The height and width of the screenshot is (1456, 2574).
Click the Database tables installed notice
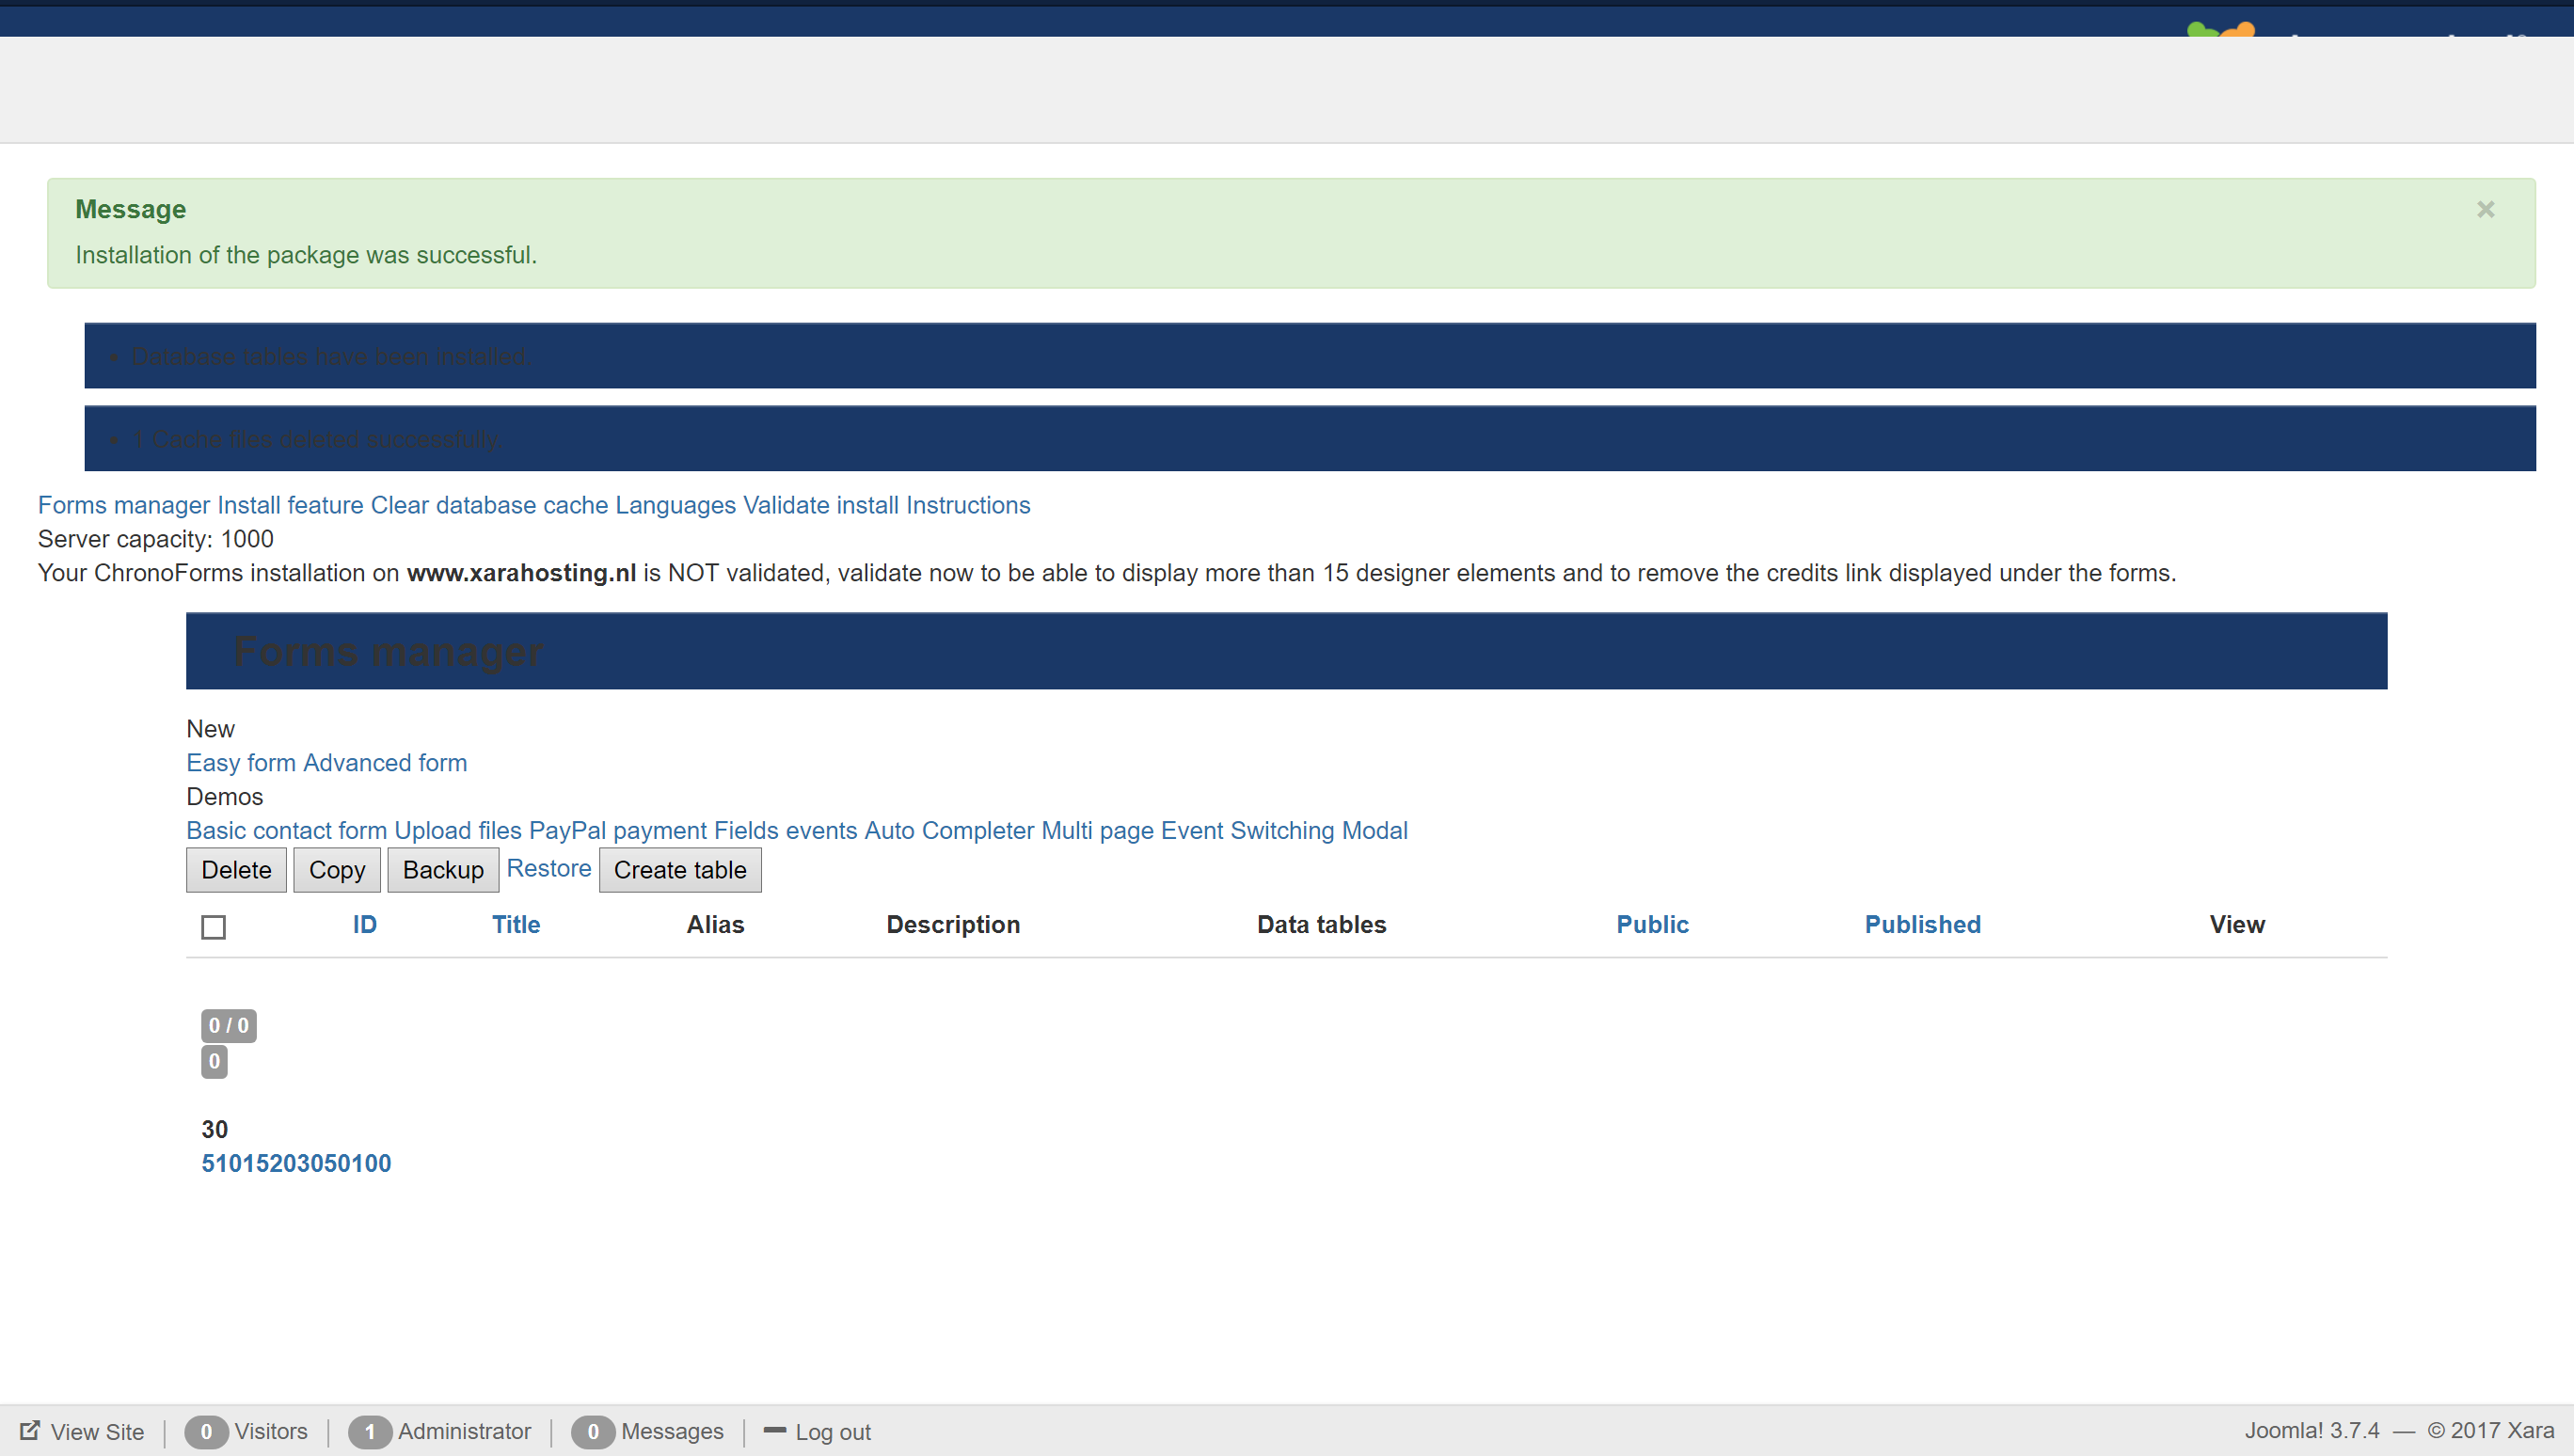pyautogui.click(x=1310, y=356)
